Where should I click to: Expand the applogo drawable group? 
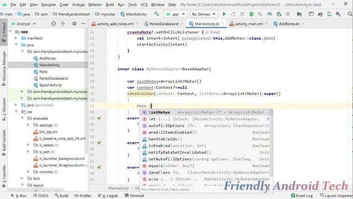pos(28,125)
